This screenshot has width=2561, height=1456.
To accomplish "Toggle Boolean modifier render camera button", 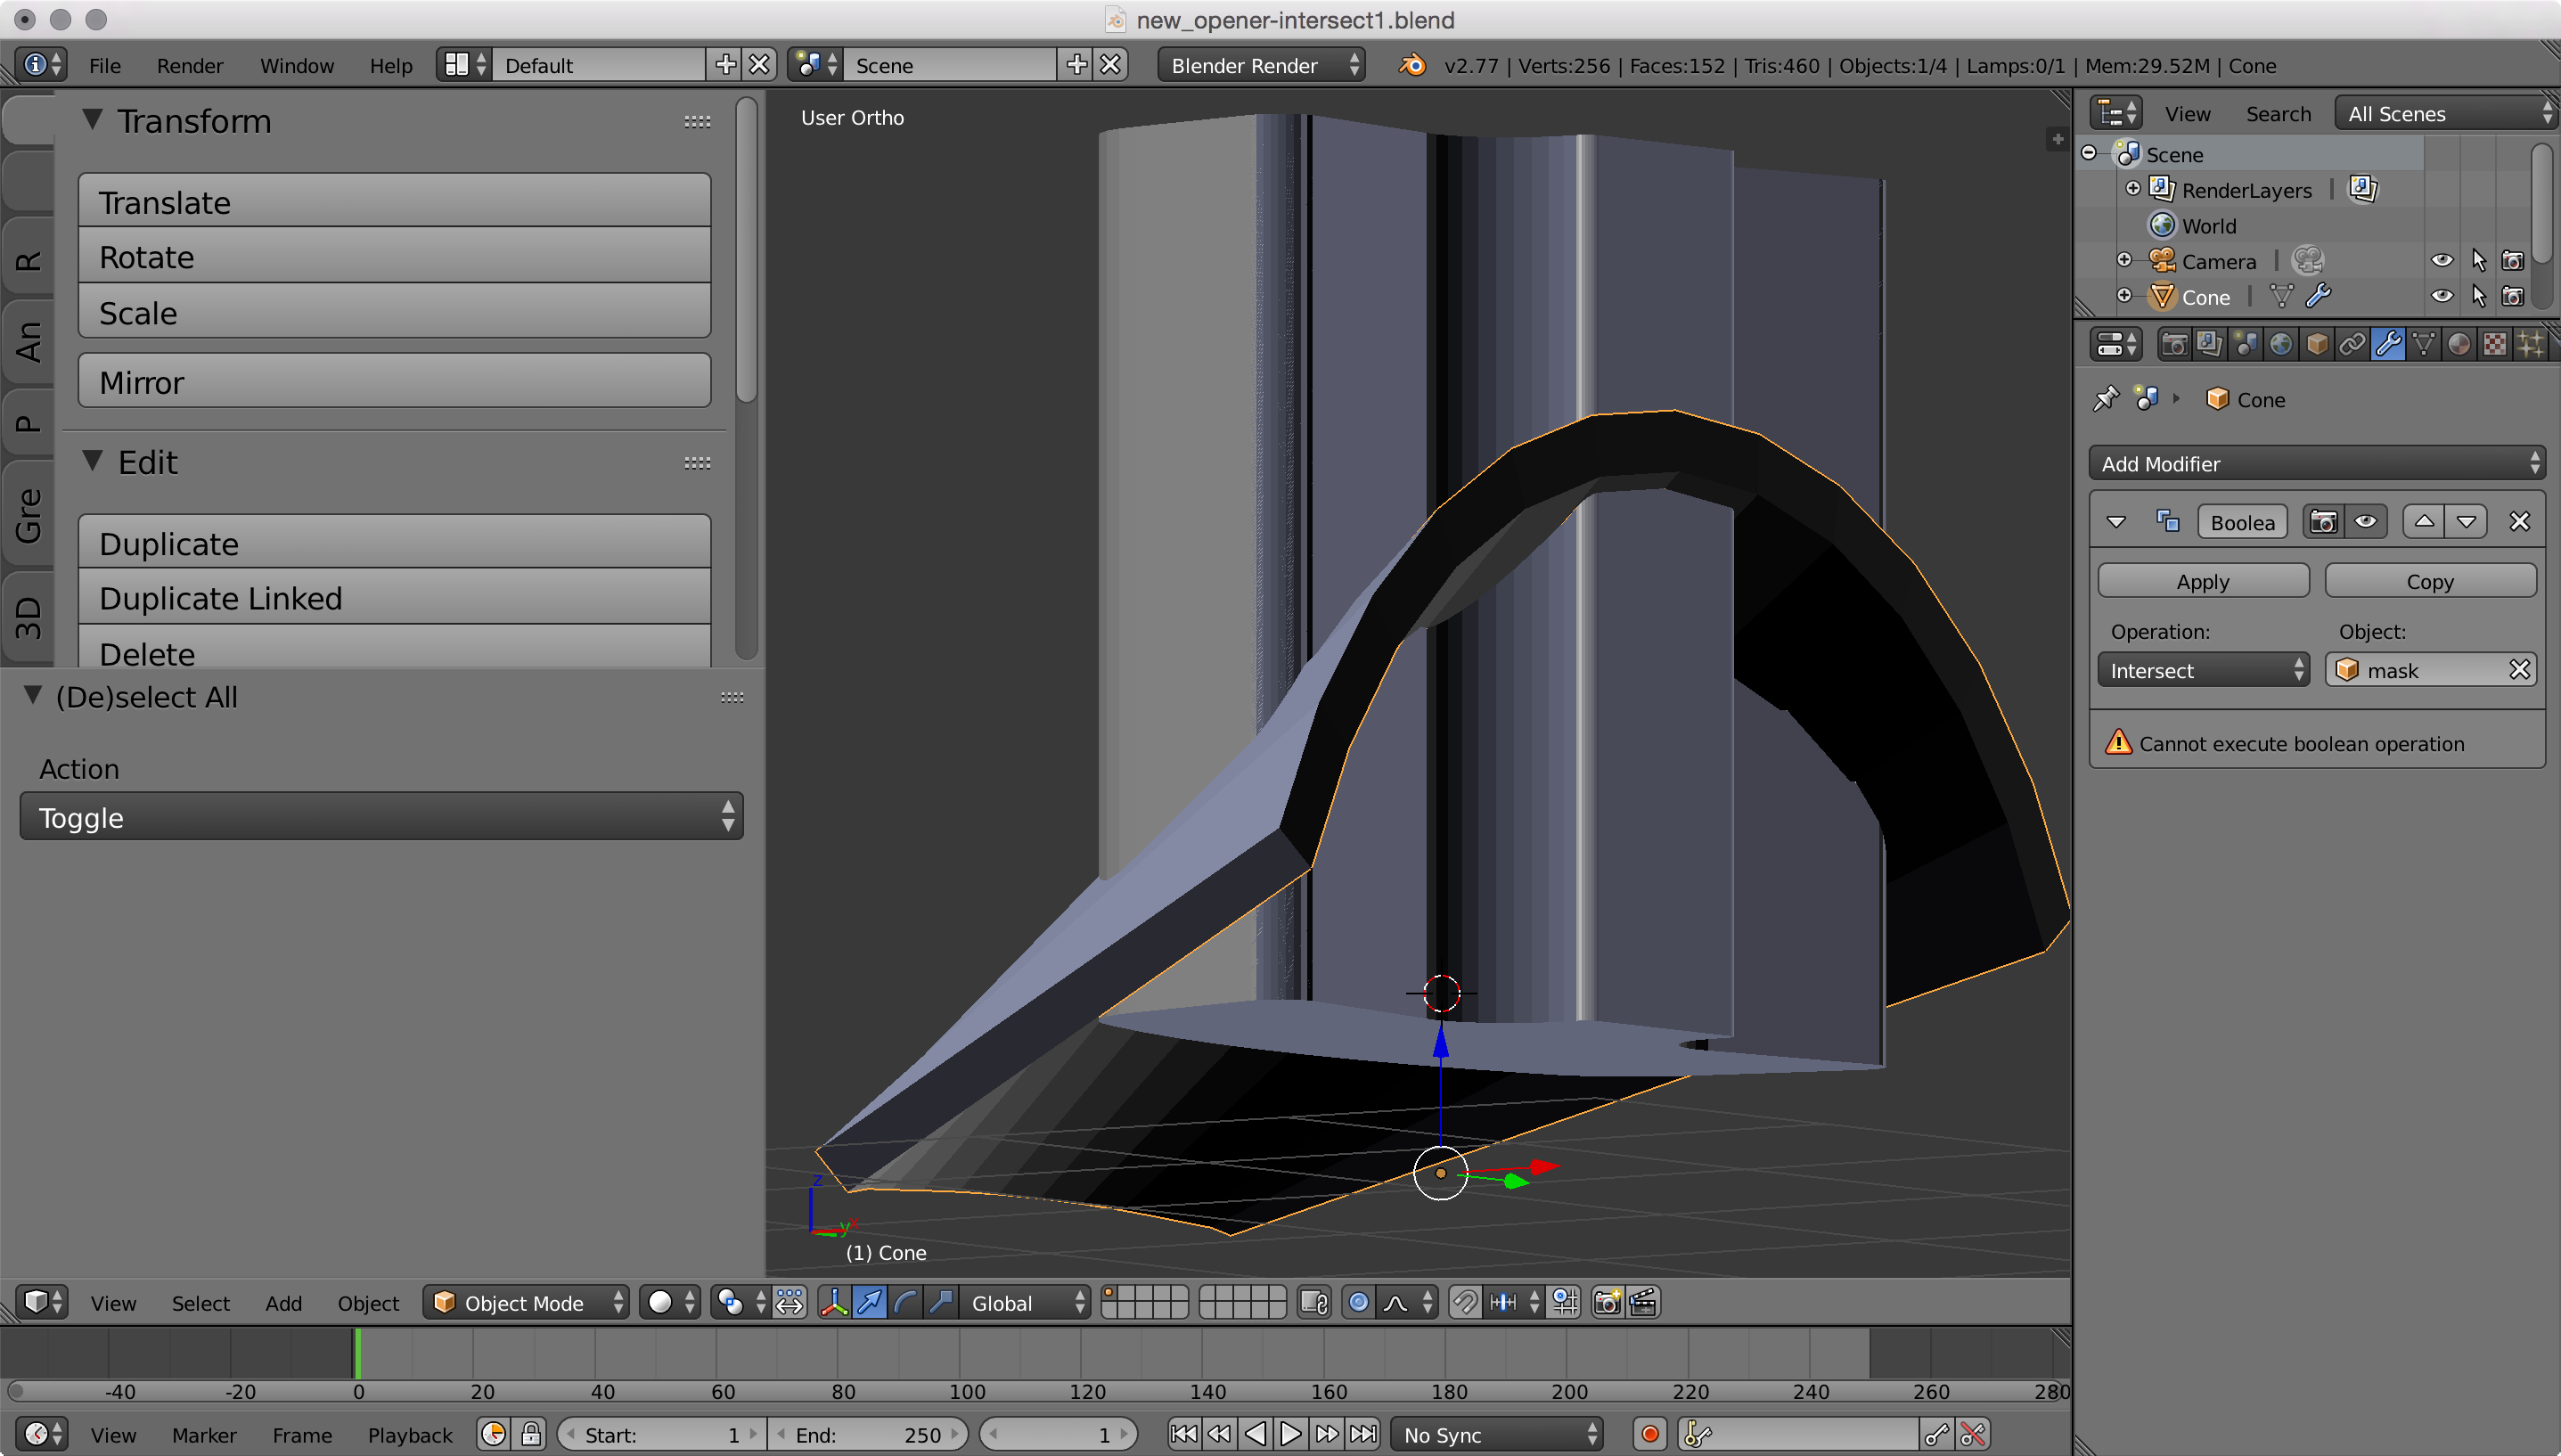I will coord(2323,522).
